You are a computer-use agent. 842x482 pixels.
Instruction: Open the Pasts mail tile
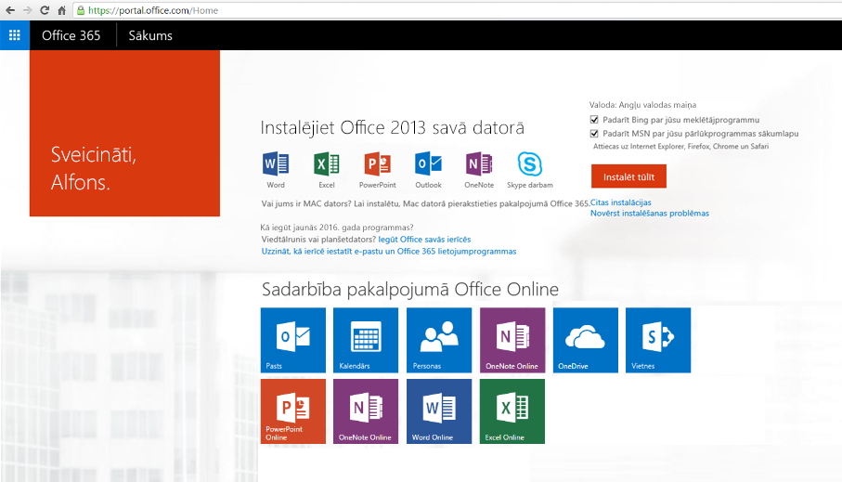[x=293, y=340]
